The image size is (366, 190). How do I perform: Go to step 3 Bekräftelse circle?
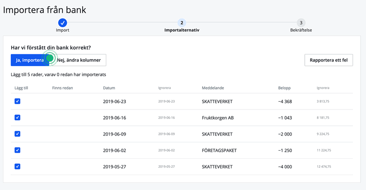click(x=301, y=23)
